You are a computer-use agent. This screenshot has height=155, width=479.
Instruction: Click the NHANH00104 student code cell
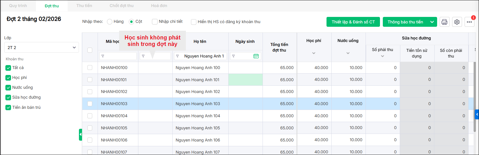(118, 116)
